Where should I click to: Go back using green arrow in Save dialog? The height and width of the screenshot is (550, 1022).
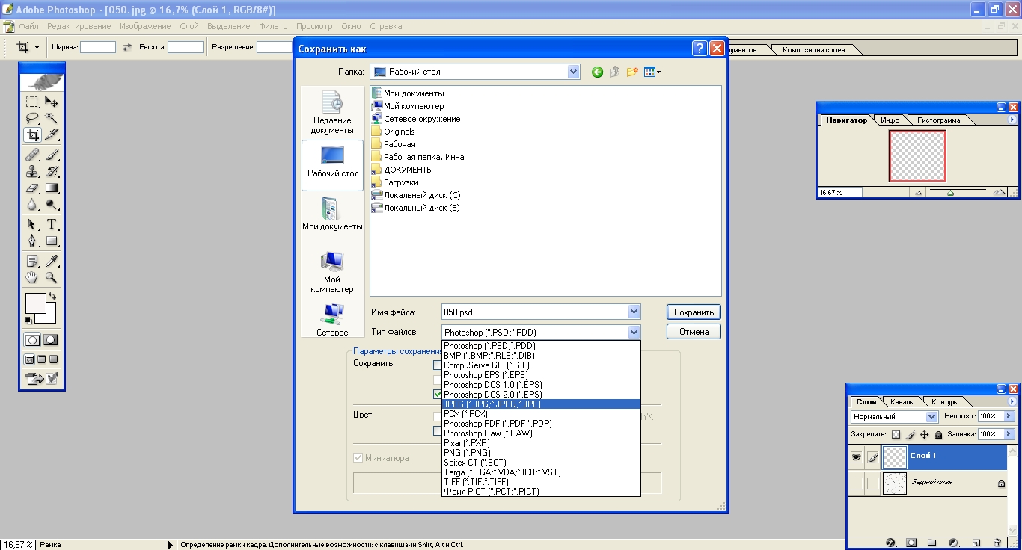[x=597, y=72]
